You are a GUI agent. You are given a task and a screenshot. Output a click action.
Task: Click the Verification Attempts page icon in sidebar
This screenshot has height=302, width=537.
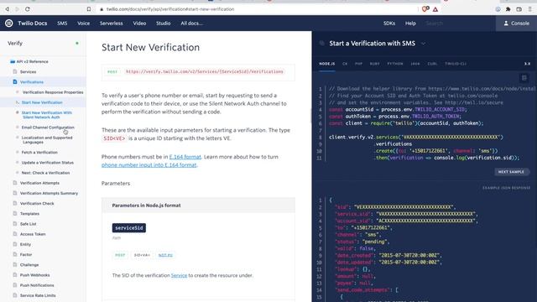[15, 183]
